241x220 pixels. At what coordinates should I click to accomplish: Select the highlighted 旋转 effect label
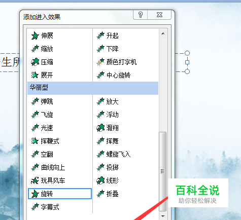47,194
